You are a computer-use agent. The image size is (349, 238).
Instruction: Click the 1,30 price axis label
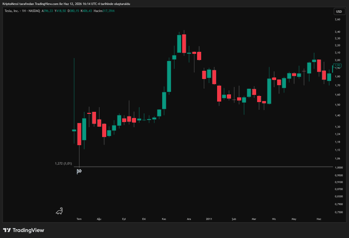tap(337, 127)
